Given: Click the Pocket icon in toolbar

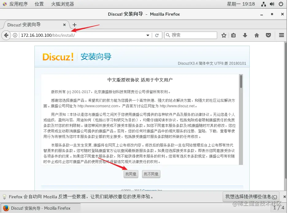Looking at the screenshot, I should [x=268, y=35].
